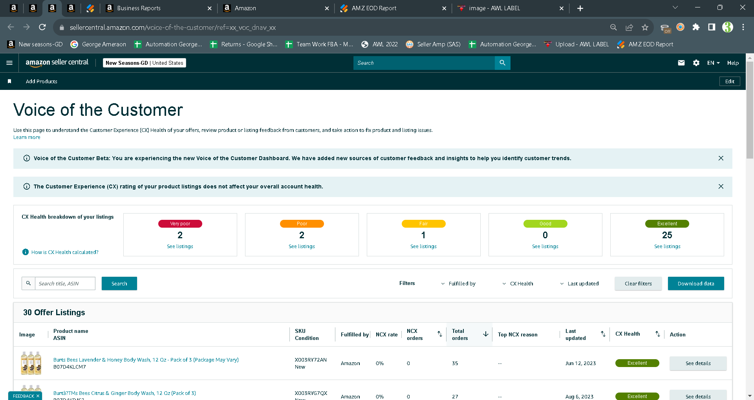
Task: Click the Seller Central search box
Action: pos(424,63)
